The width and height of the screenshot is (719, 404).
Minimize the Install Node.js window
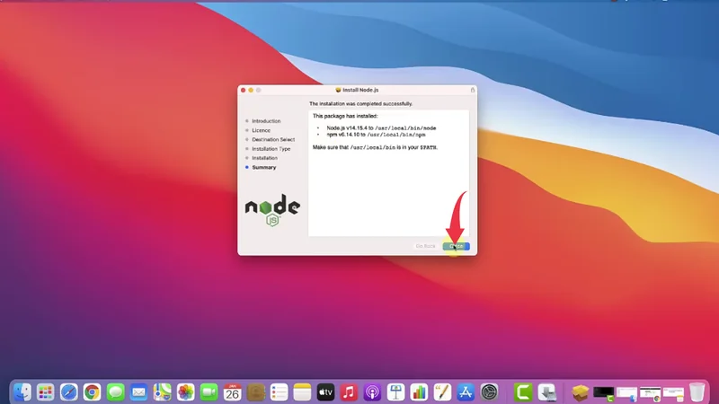pos(252,90)
